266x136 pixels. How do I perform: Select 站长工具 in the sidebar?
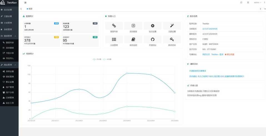[x=9, y=103]
